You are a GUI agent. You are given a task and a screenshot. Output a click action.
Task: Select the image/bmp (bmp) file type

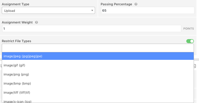[x=98, y=83]
